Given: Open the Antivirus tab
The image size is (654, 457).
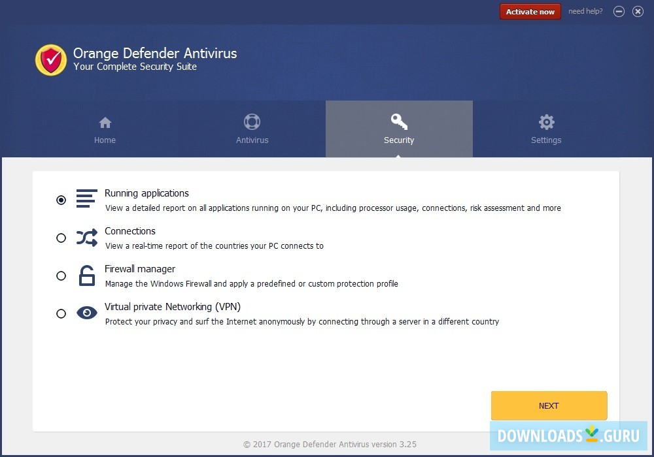Looking at the screenshot, I should click(x=252, y=129).
